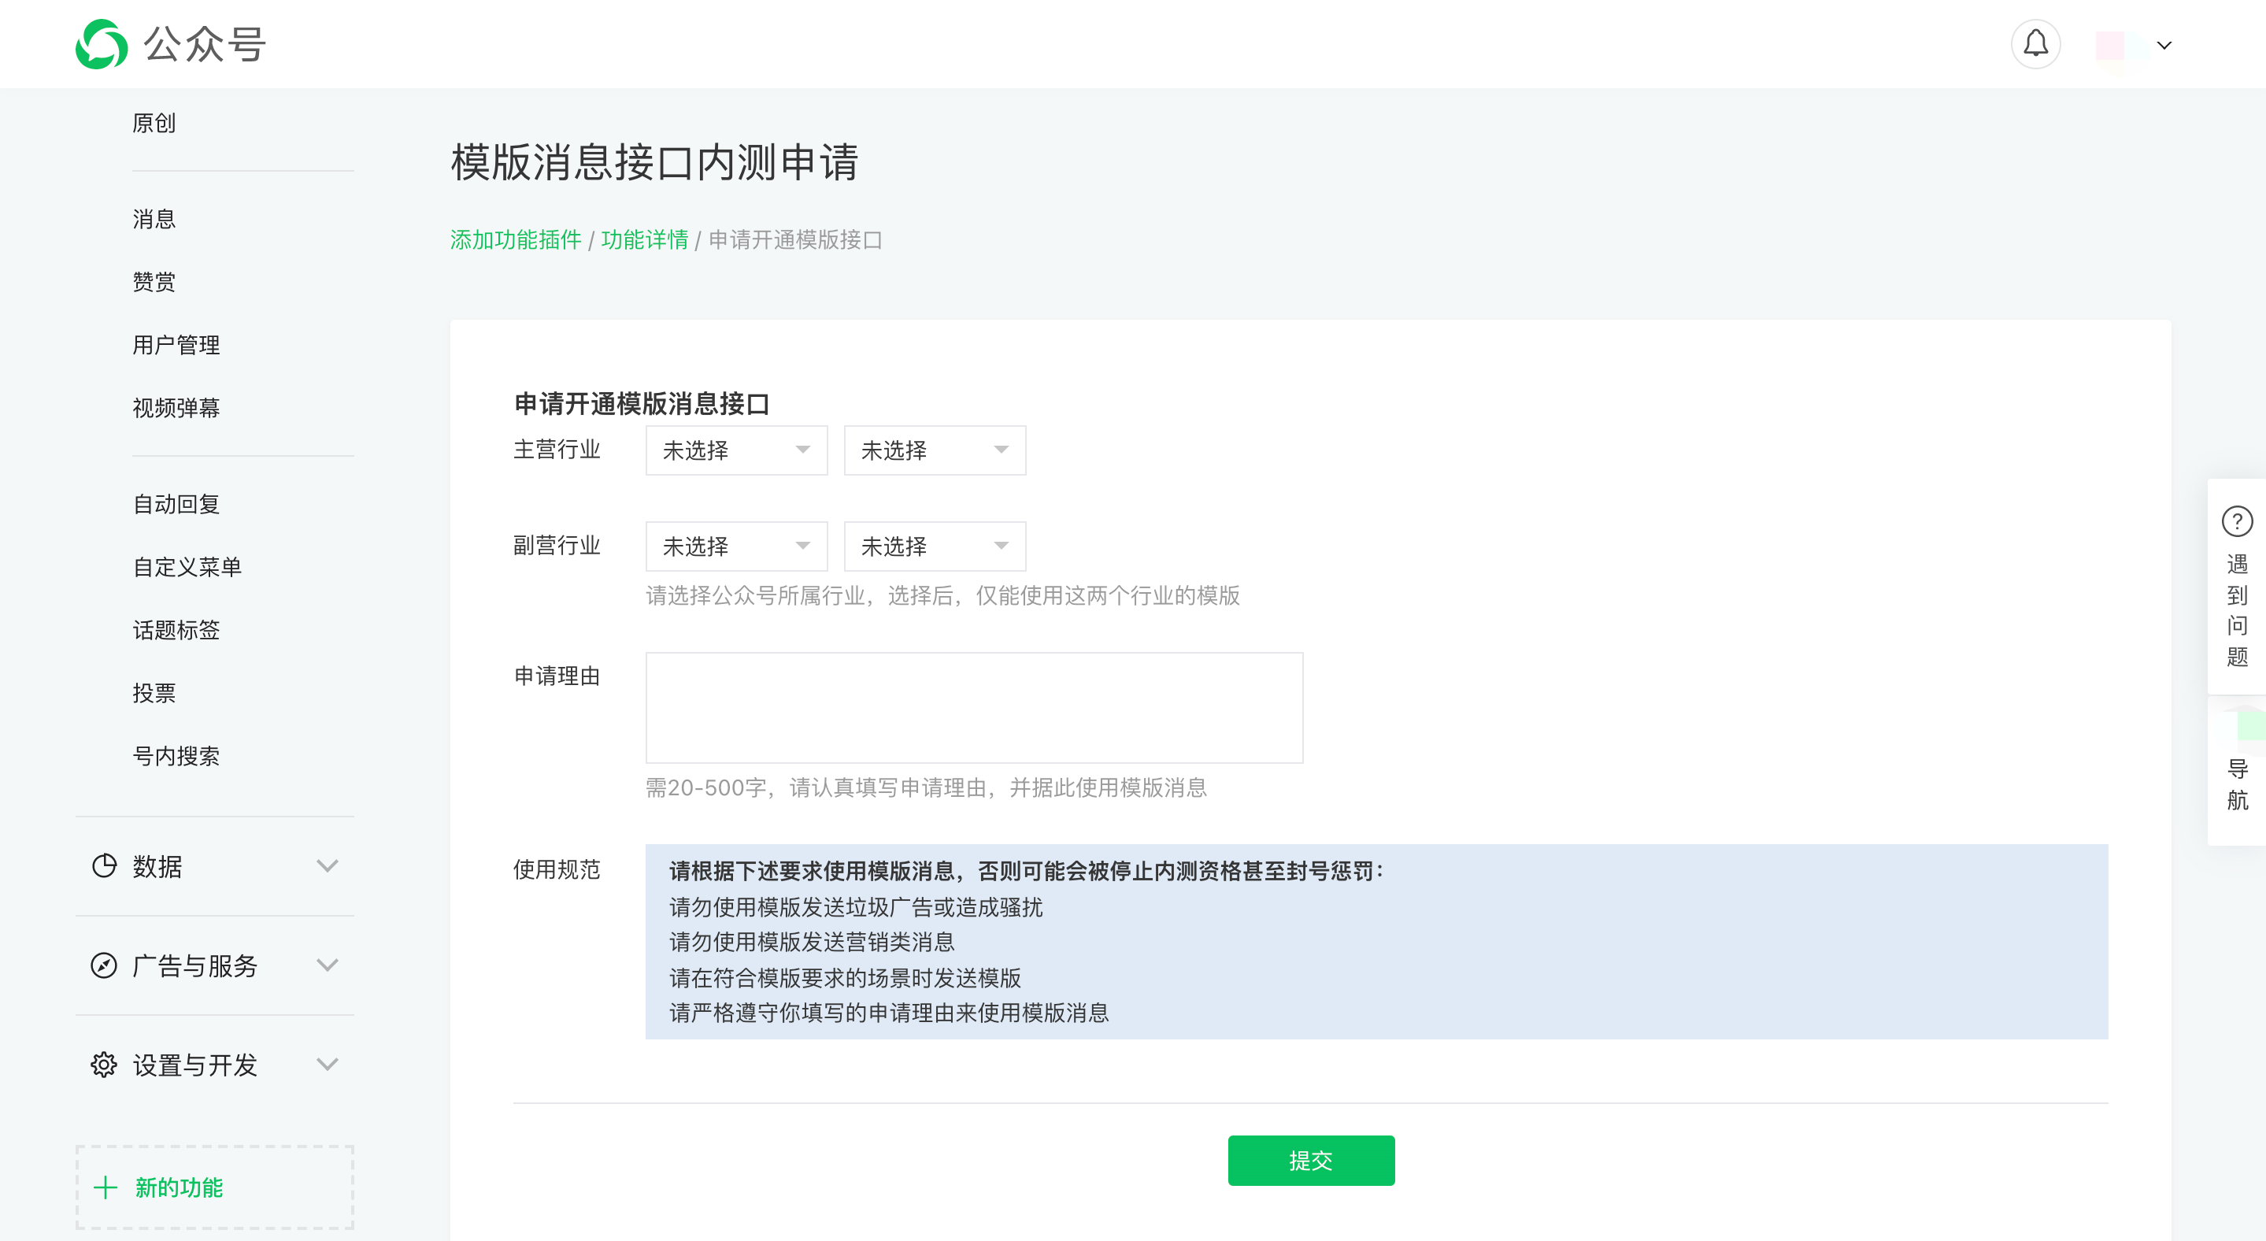Click the 设置与开发 menu label
This screenshot has width=2266, height=1241.
tap(195, 1066)
